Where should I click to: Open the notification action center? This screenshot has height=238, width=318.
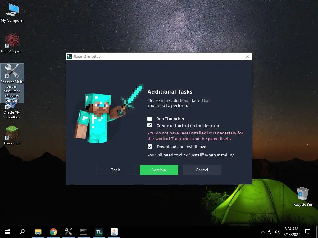pos(308,232)
